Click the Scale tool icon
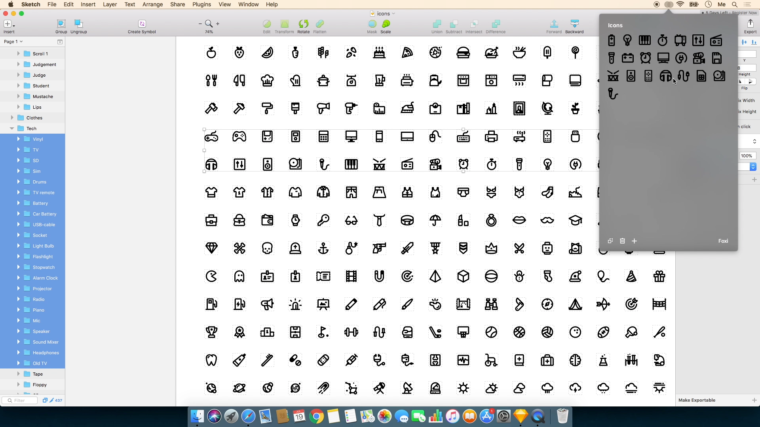760x427 pixels. (386, 24)
